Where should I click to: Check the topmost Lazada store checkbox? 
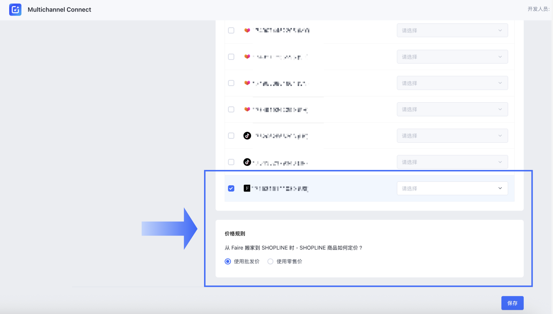coord(231,30)
